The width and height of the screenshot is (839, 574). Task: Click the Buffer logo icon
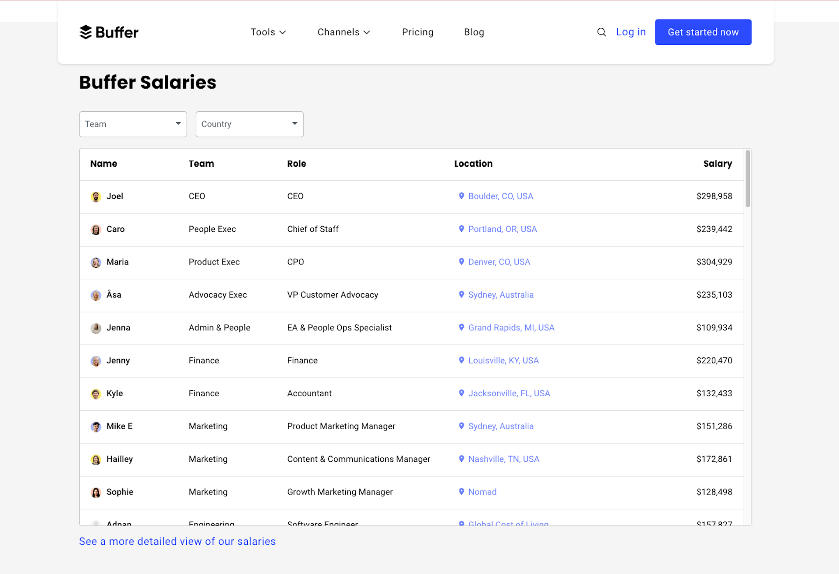pos(86,32)
